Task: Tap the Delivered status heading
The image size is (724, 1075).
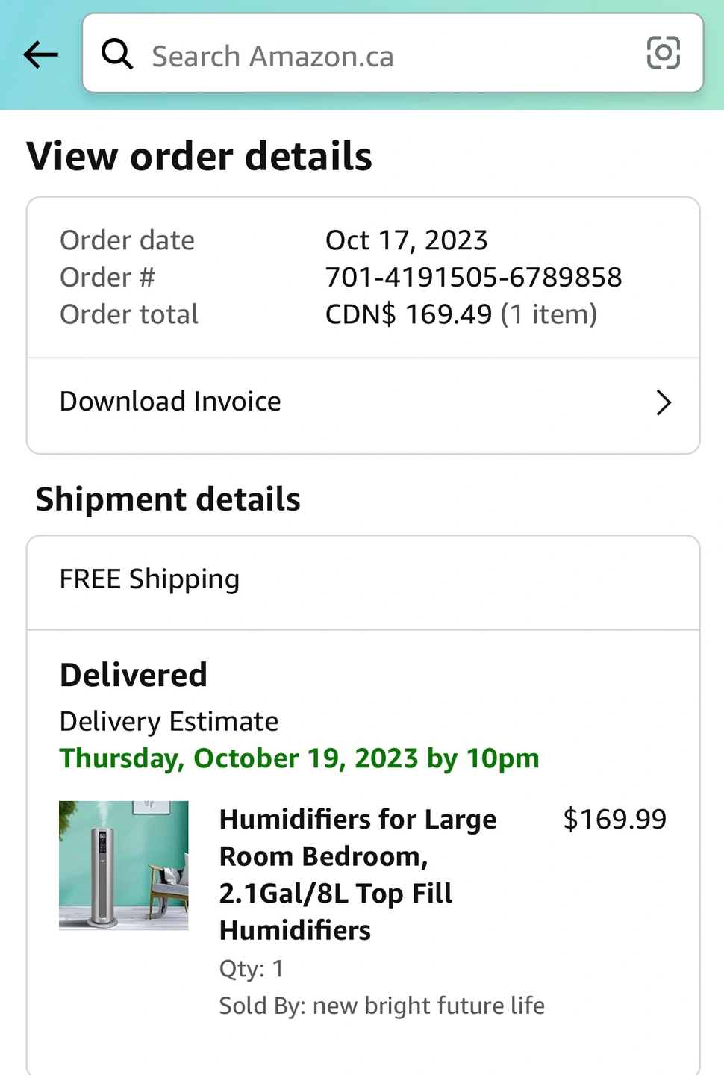Action: point(134,675)
